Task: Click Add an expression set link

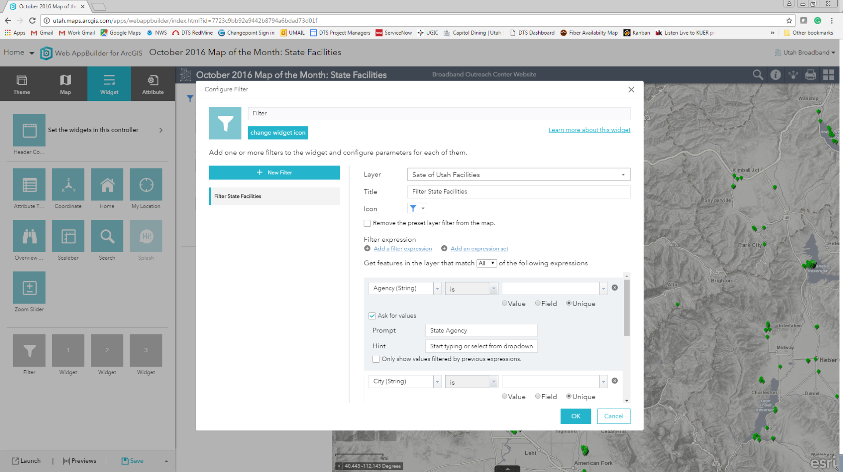Action: 479,249
